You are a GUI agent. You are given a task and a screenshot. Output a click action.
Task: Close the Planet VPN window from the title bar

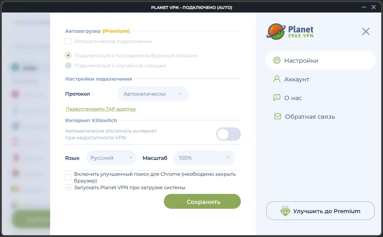374,7
